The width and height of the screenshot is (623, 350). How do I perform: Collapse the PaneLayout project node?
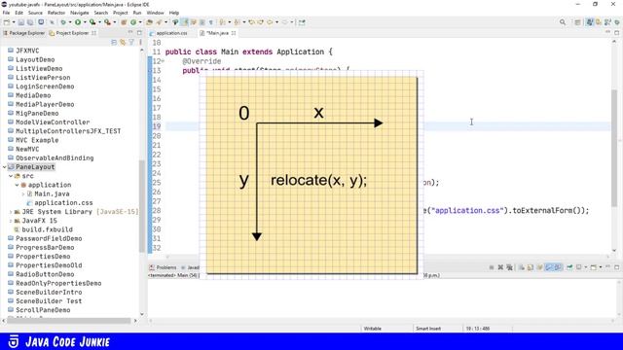4,167
